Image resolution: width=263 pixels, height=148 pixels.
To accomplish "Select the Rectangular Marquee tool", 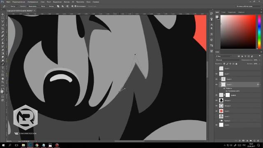I will click(x=3, y=18).
